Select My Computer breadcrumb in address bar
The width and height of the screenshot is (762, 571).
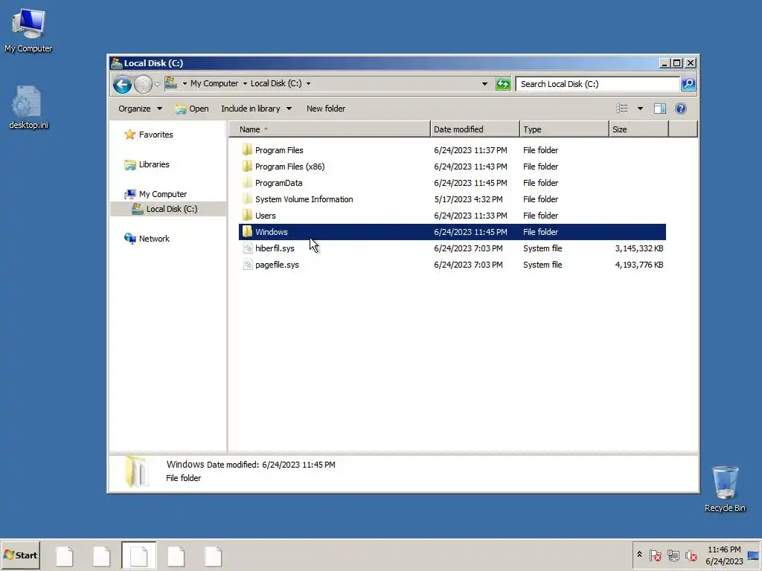214,83
